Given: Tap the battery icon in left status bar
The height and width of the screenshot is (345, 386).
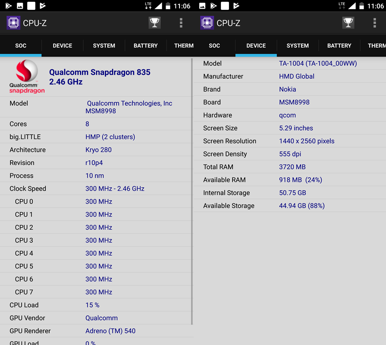Looking at the screenshot, I should point(168,6).
